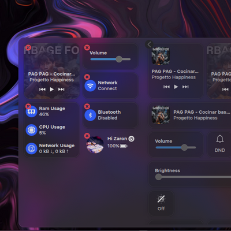Skip to previous track in left large media widget

(x=42, y=90)
